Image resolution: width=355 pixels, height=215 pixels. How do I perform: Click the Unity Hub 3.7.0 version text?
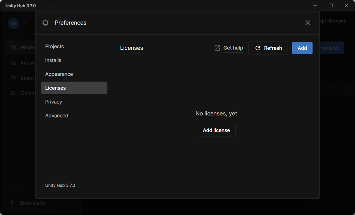[60, 185]
